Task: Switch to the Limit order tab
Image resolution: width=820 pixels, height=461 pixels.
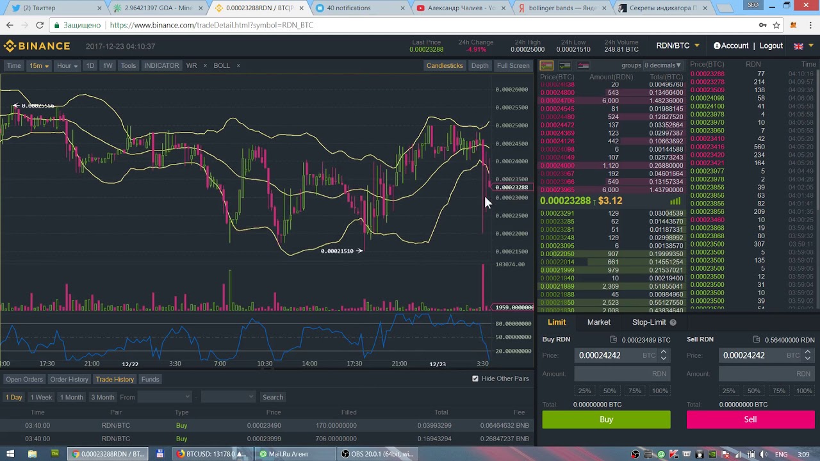Action: point(557,322)
